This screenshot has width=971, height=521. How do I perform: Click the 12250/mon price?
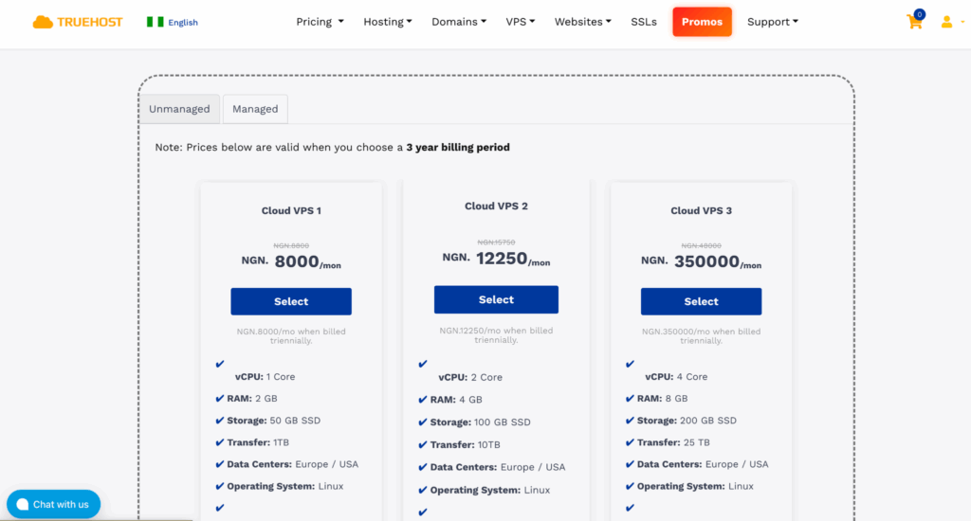pos(513,259)
